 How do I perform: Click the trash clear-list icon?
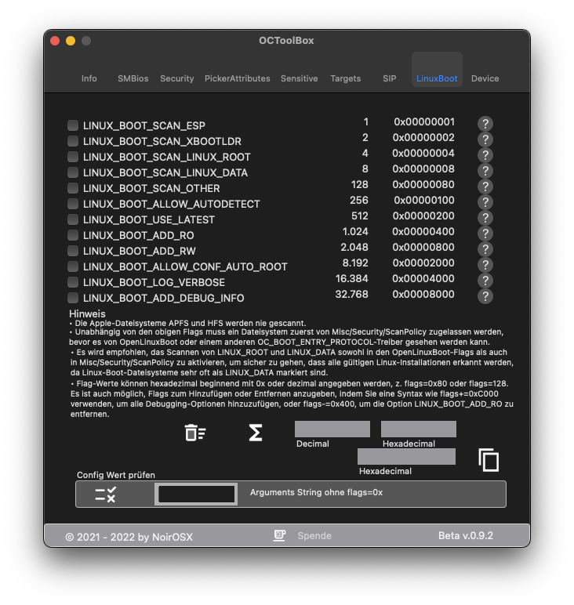pyautogui.click(x=195, y=433)
